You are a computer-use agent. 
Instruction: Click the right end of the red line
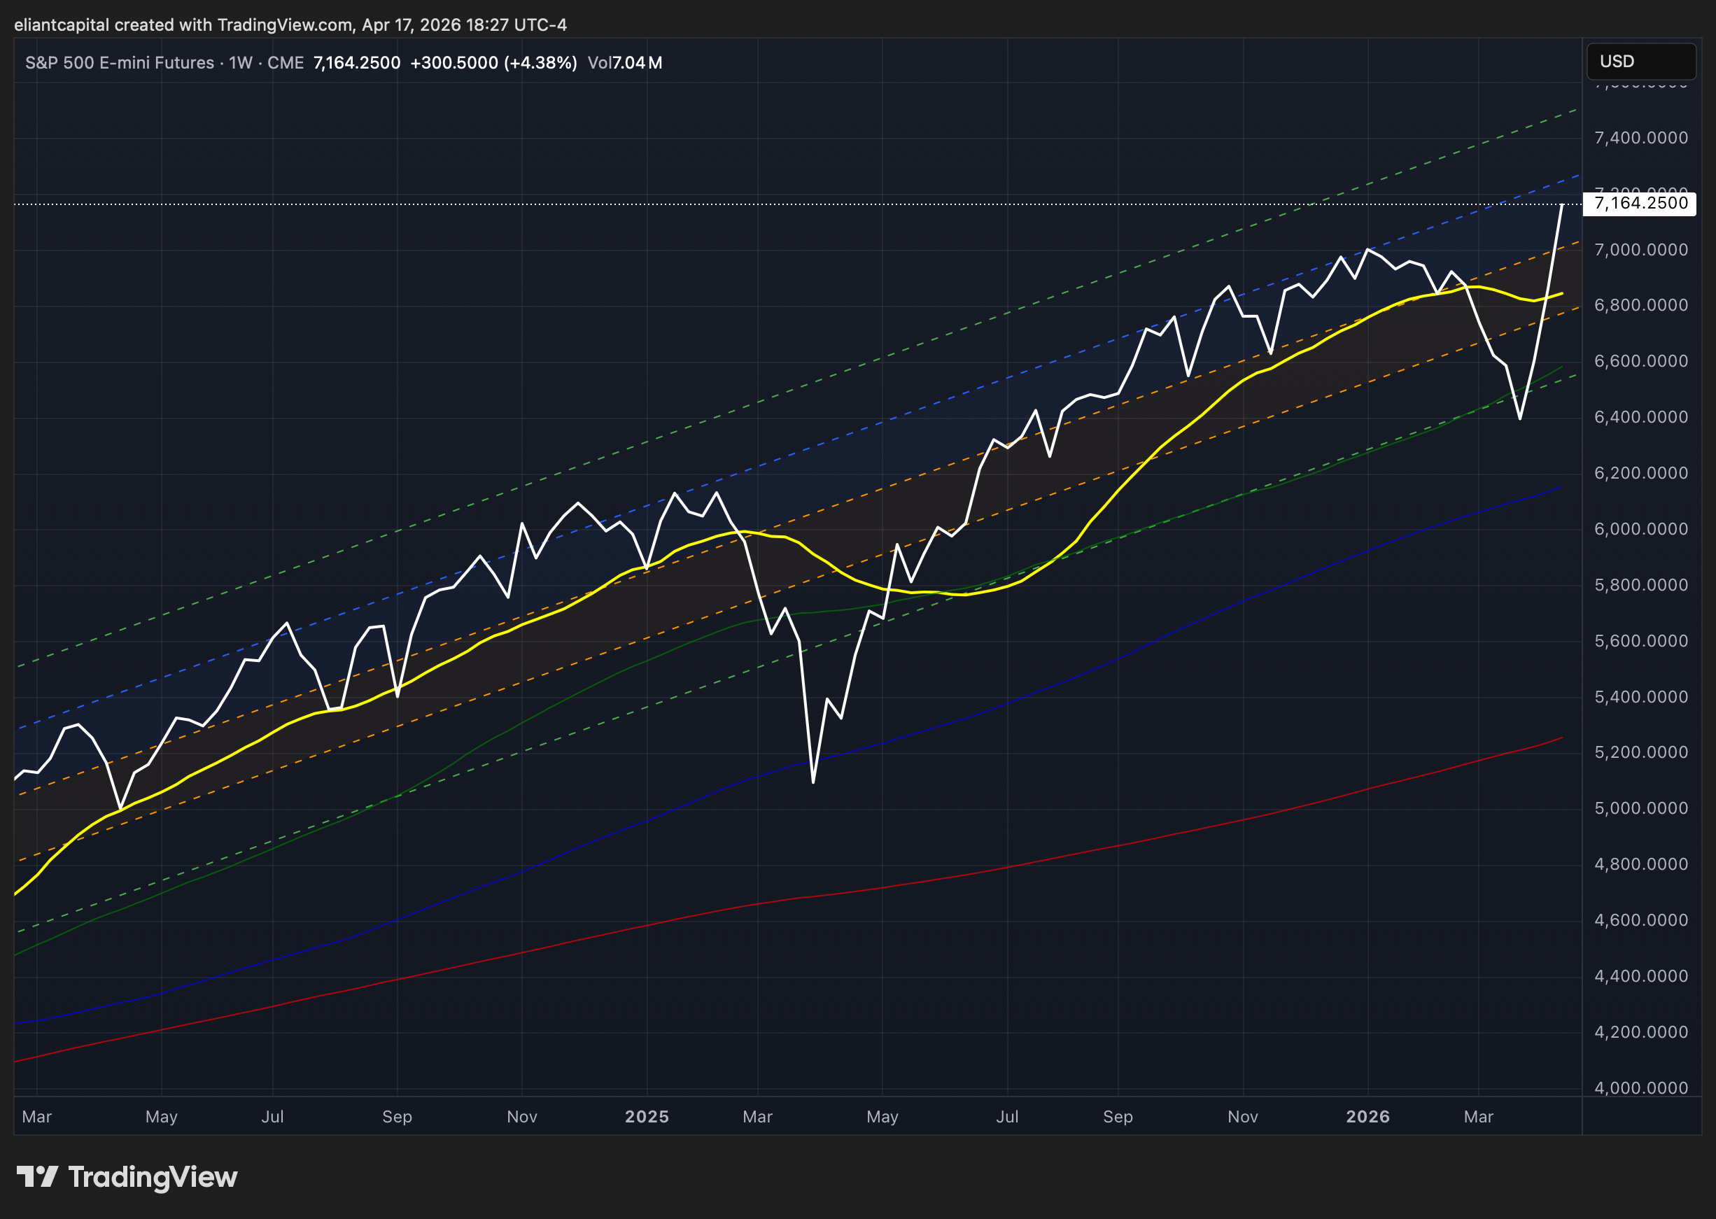coord(1561,738)
